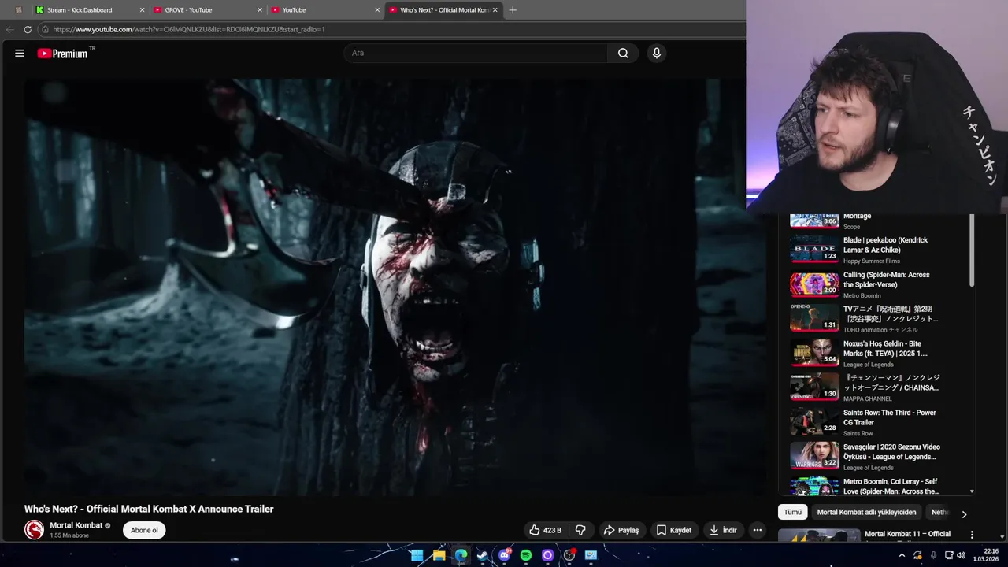
Task: Share the video with Paylaş
Action: 621,530
